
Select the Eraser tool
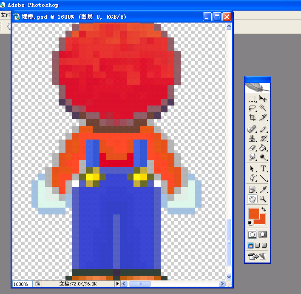pos(252,148)
